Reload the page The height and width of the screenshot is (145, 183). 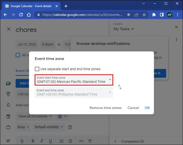tap(21, 15)
